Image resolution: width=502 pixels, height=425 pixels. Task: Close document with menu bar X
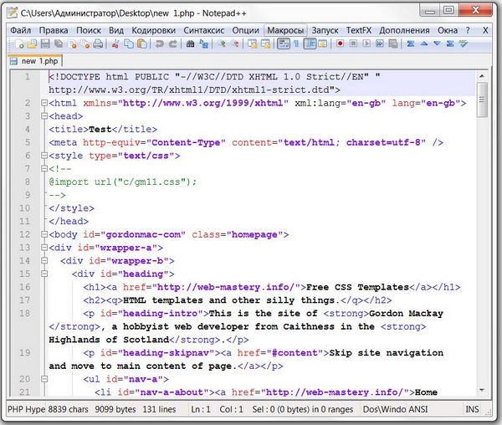485,30
